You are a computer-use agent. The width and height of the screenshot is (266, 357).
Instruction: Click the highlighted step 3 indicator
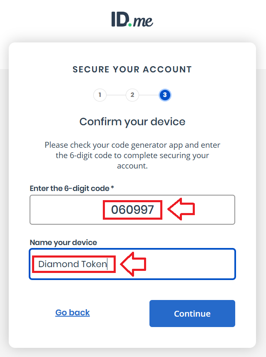165,95
